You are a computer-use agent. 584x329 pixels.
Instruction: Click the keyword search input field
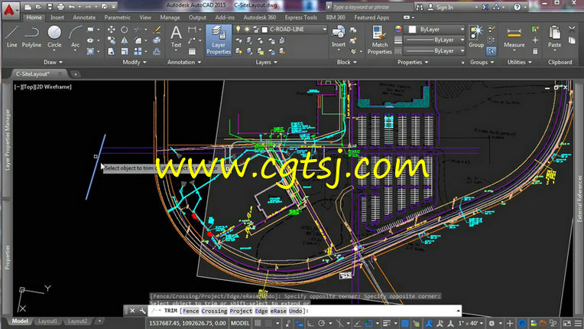[x=371, y=7]
